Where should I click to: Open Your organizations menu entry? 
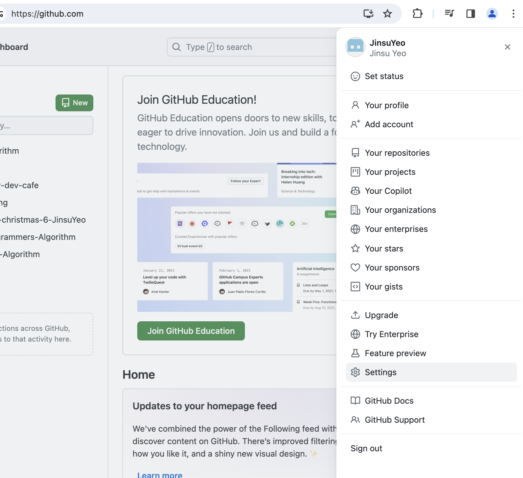(x=431, y=210)
